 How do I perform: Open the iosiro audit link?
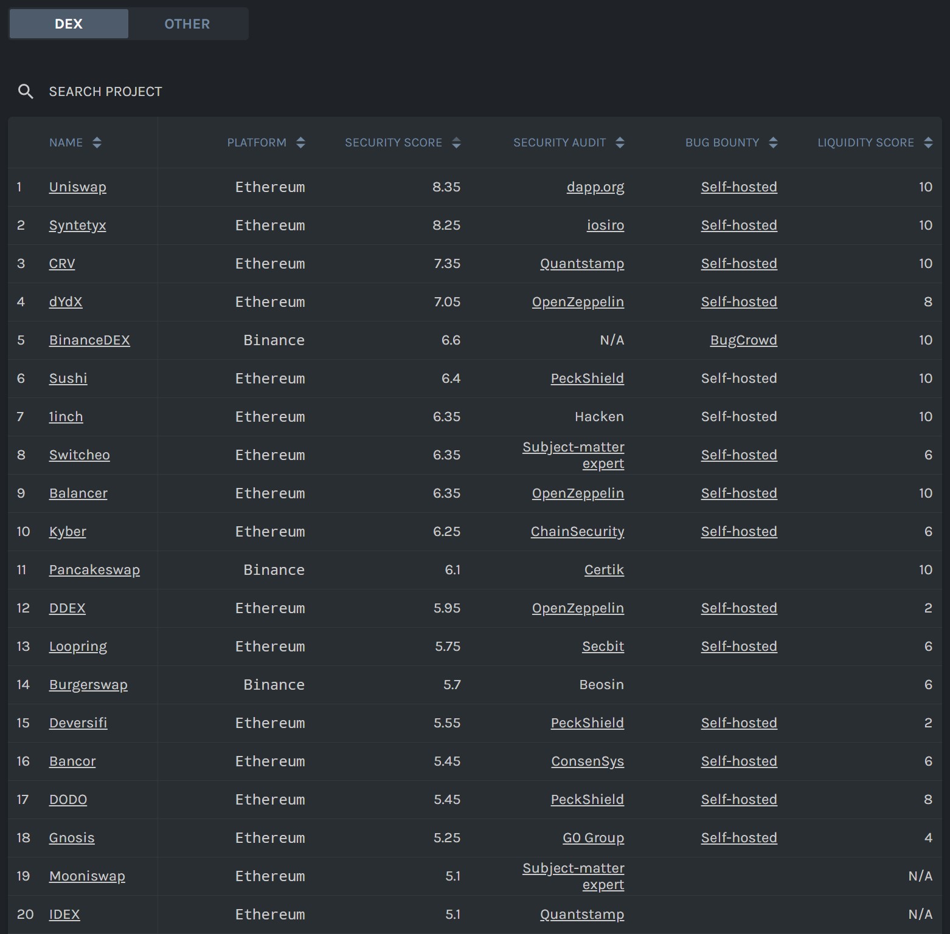[x=605, y=225]
